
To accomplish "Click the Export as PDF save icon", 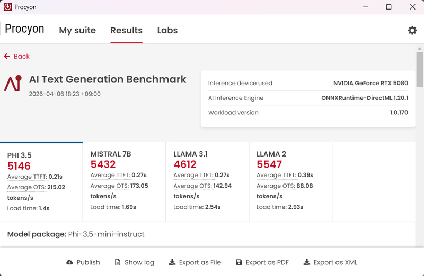I will [239, 262].
